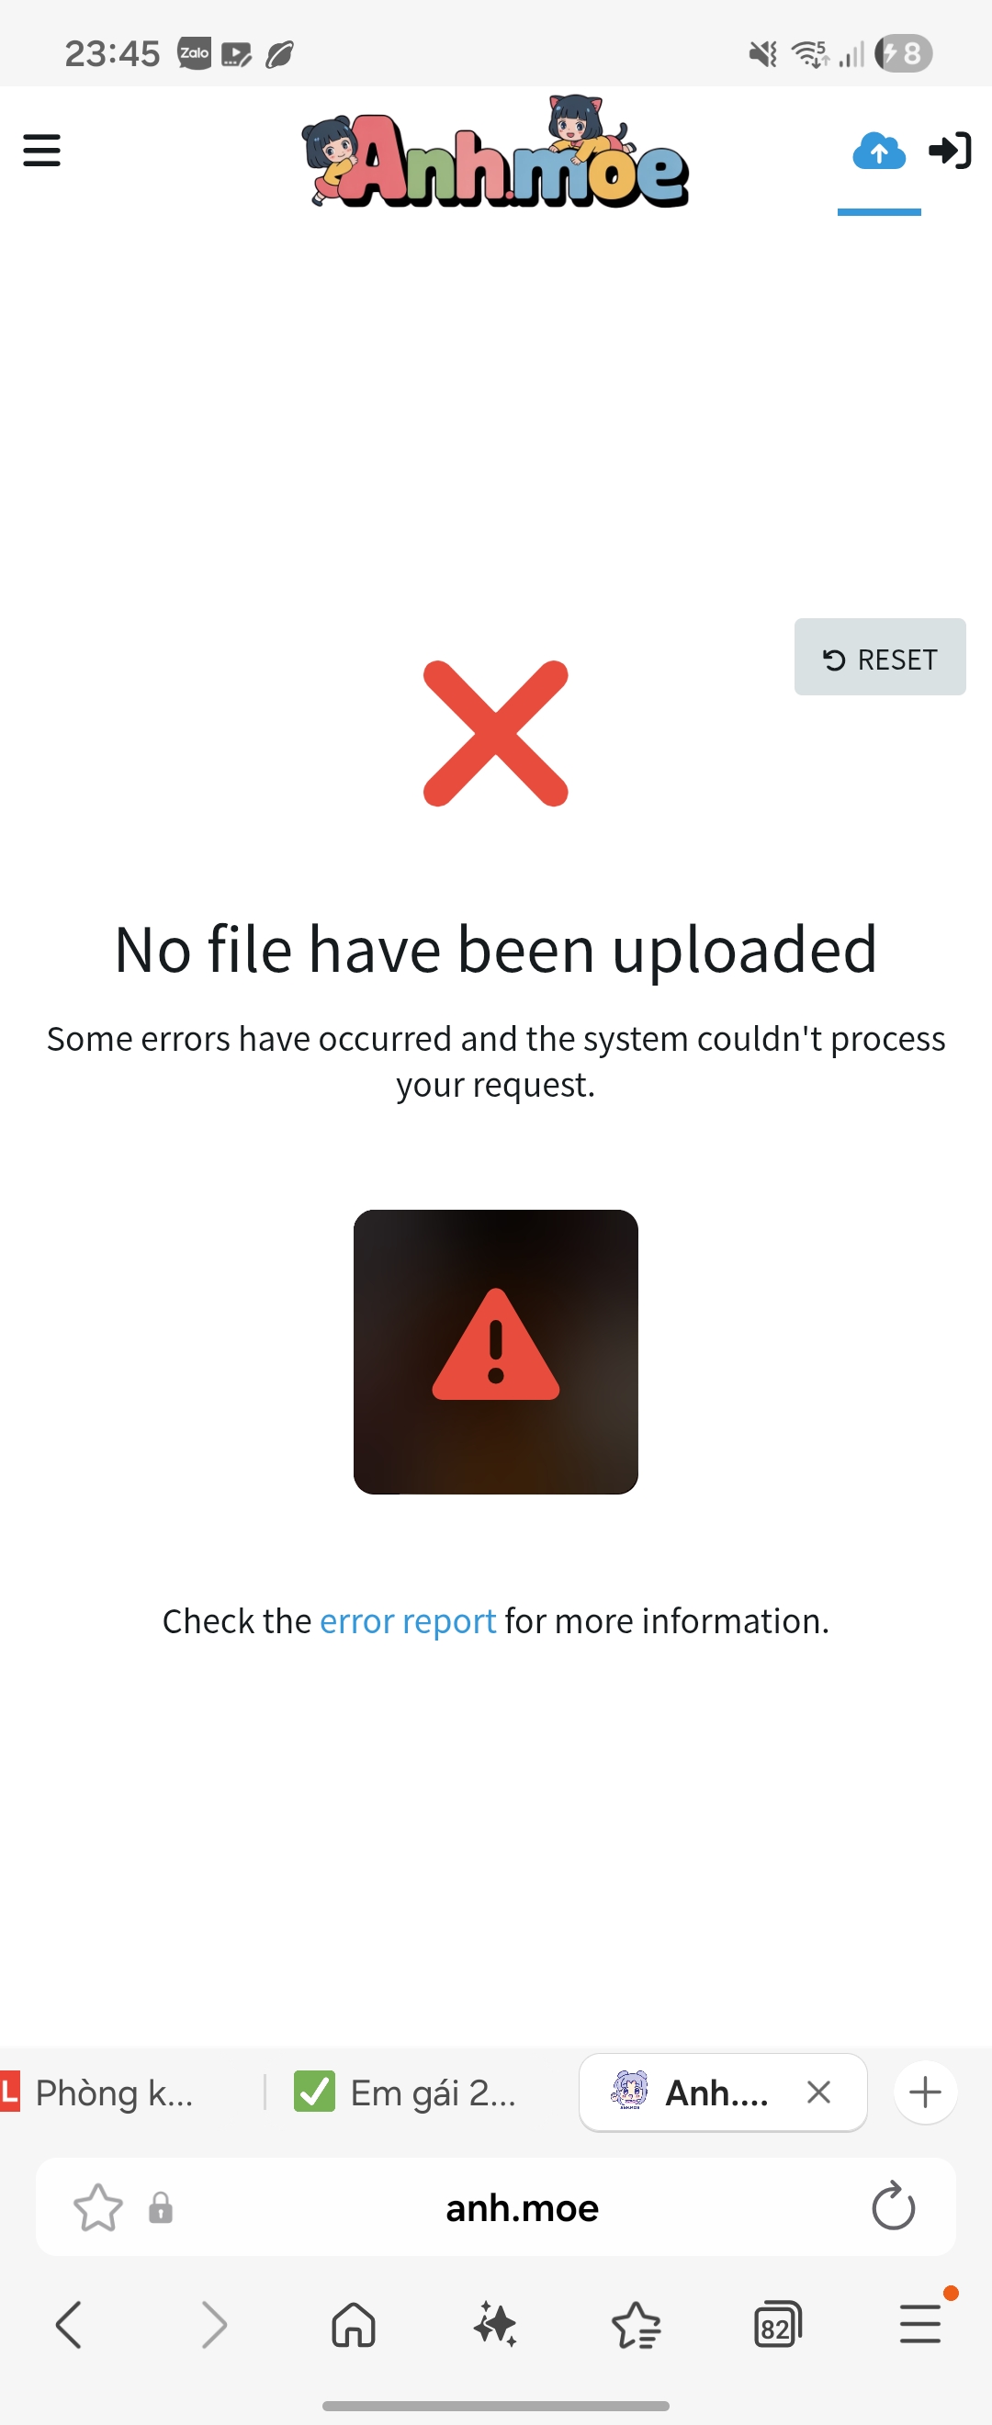992x2425 pixels.
Task: Open the error report link
Action: pos(408,1621)
